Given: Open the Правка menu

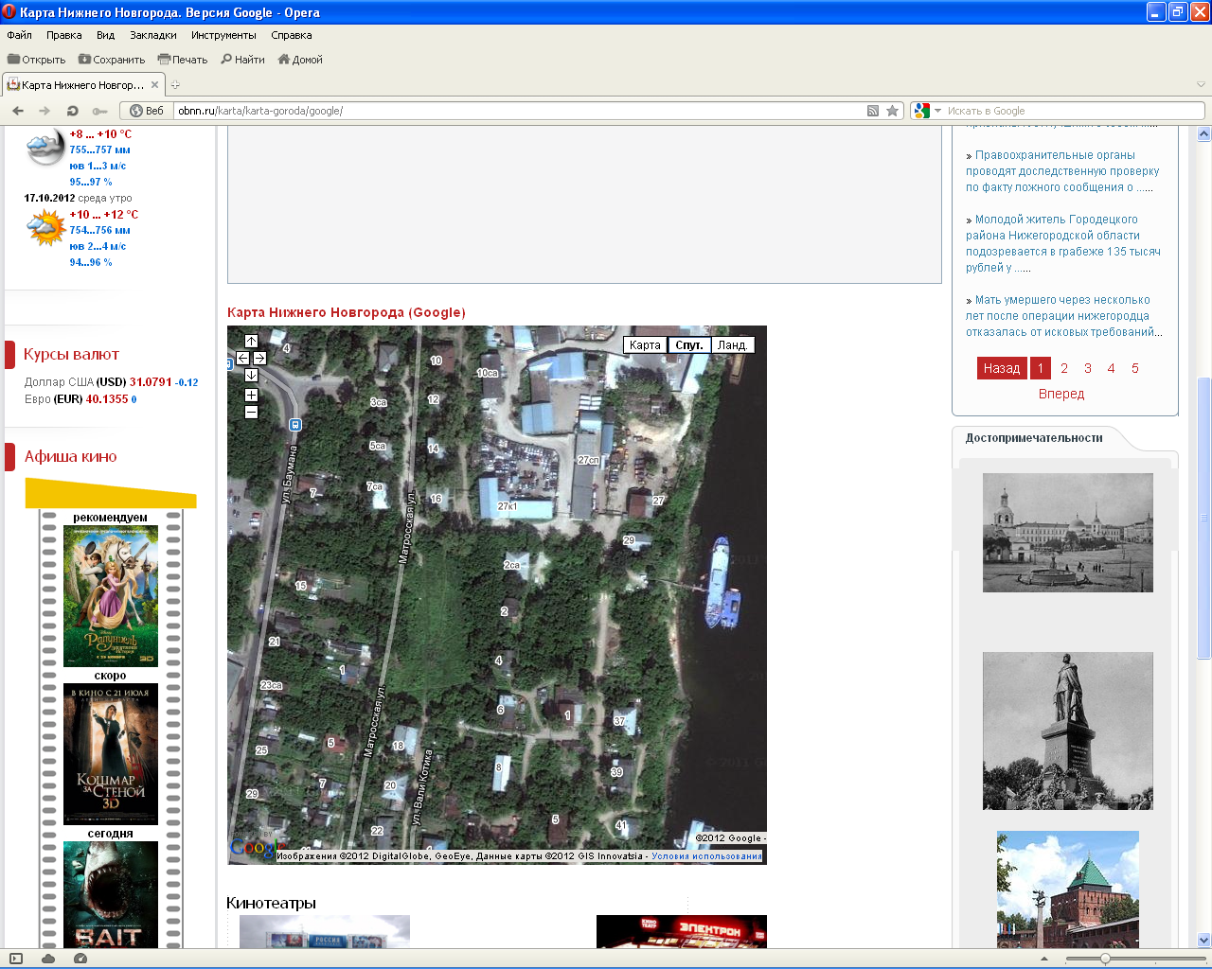Looking at the screenshot, I should (63, 35).
